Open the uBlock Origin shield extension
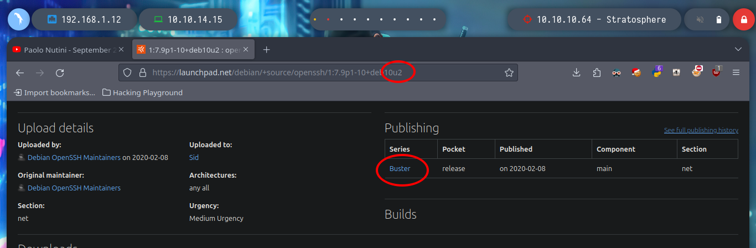 [717, 72]
